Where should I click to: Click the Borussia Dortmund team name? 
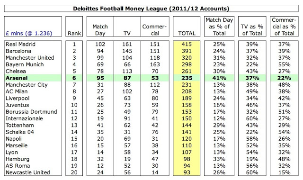31,112
